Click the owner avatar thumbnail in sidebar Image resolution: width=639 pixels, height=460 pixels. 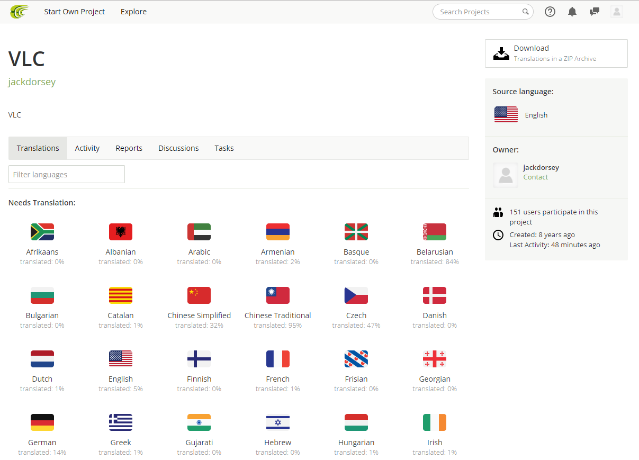[506, 175]
